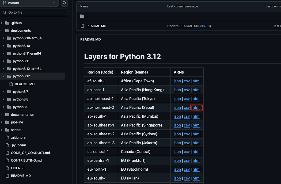Image resolution: width=281 pixels, height=184 pixels.
Task: Select python3.12-arm64 folder in tree
Action: (27, 69)
